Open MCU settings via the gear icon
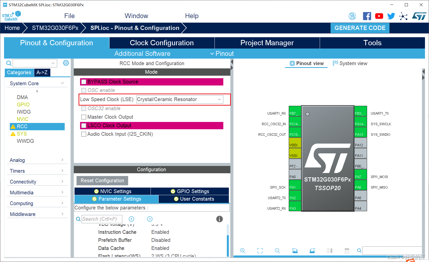 pos(66,63)
